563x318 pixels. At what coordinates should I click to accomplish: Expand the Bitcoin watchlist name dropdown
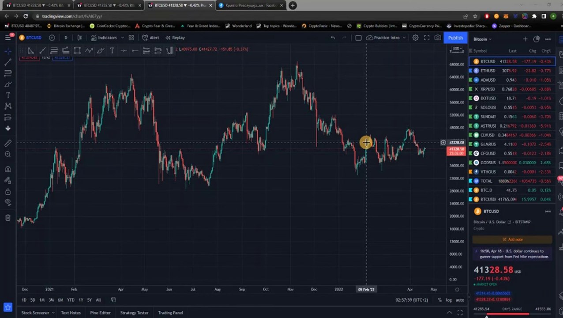tap(482, 39)
